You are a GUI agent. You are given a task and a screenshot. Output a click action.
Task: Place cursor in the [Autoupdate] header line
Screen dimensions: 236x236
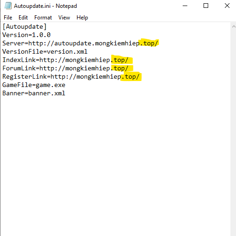point(25,27)
